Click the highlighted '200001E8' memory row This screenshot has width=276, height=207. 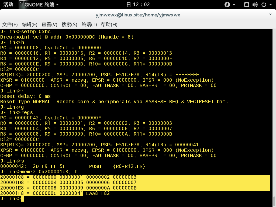tap(135, 188)
